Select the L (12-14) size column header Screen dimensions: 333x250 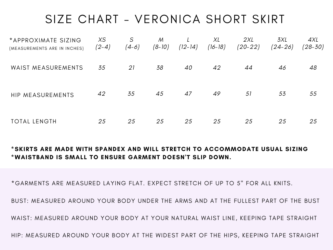pos(188,43)
